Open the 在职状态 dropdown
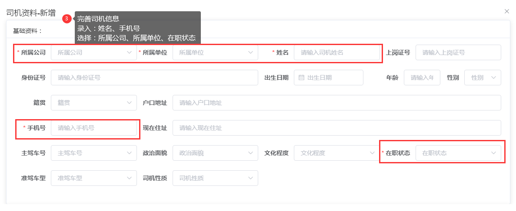Viewport: 516px width, 211px height. 459,153
